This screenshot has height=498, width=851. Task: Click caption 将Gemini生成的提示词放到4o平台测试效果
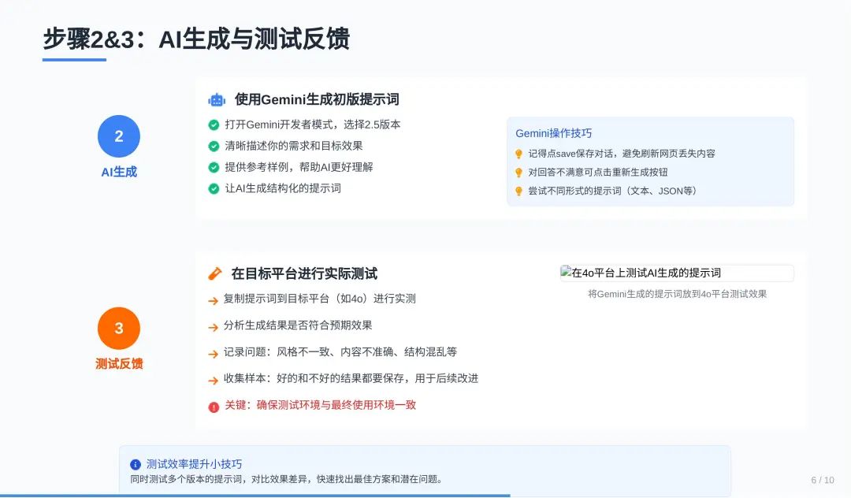point(678,294)
